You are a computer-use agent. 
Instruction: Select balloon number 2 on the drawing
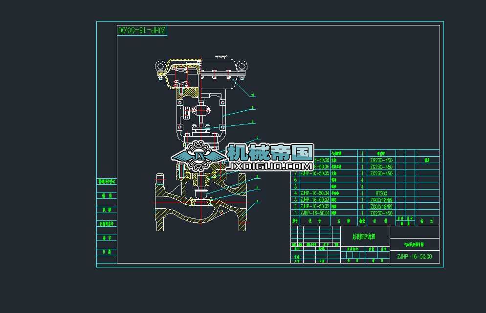pyautogui.click(x=257, y=188)
